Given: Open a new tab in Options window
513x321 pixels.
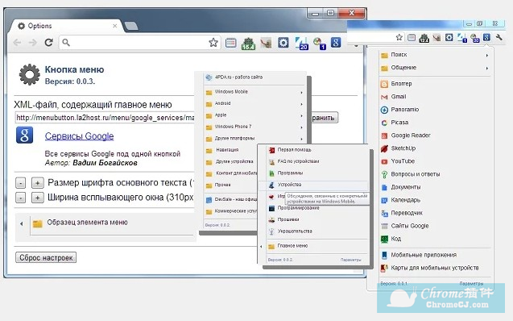Looking at the screenshot, I should click(x=131, y=26).
